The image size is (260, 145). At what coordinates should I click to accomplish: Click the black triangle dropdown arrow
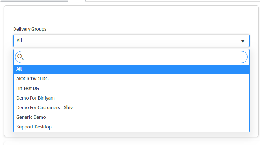pyautogui.click(x=243, y=41)
